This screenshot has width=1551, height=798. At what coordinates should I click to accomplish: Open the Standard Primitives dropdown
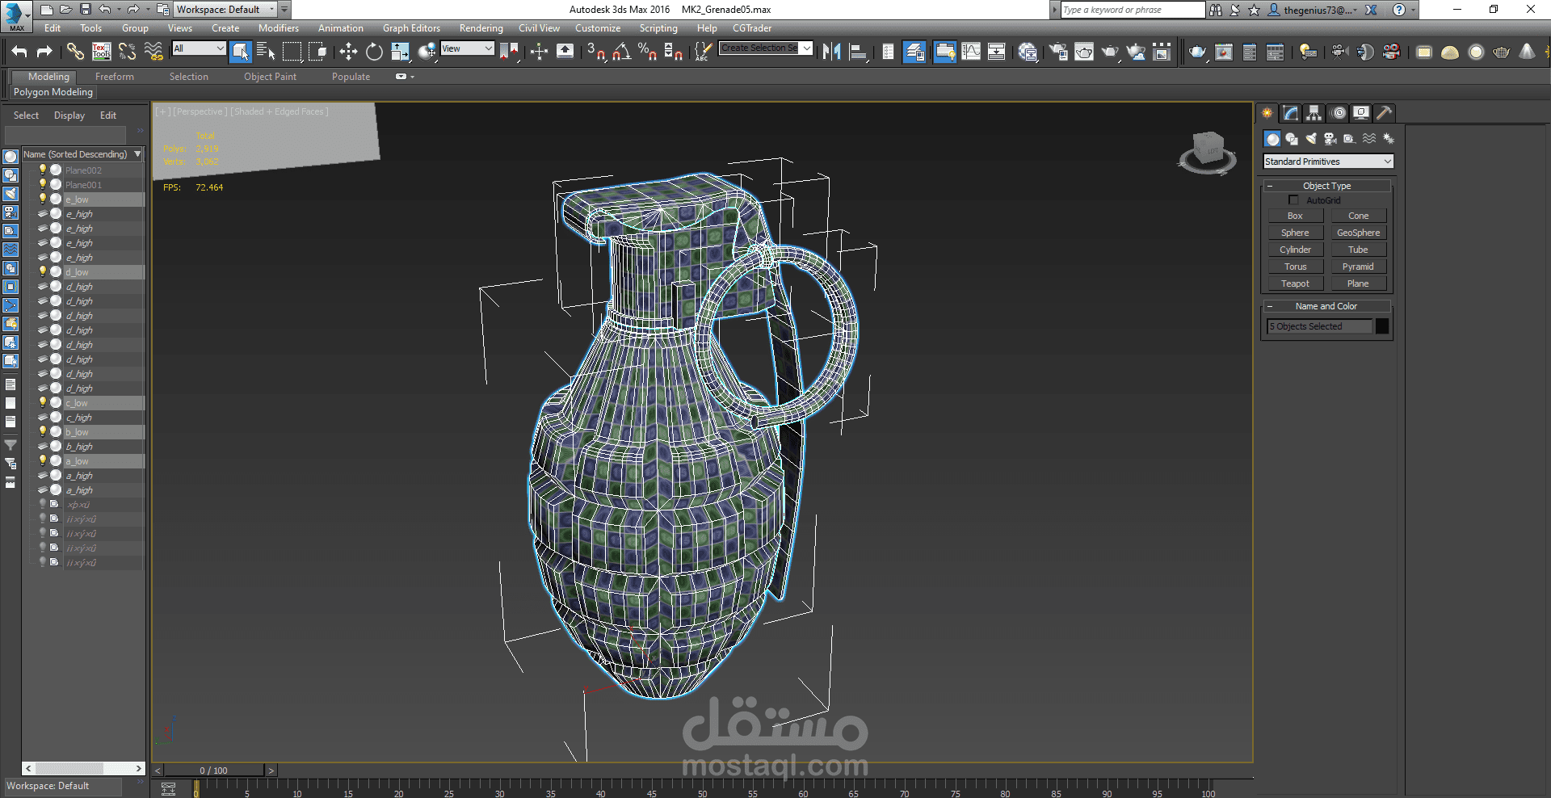(x=1328, y=162)
